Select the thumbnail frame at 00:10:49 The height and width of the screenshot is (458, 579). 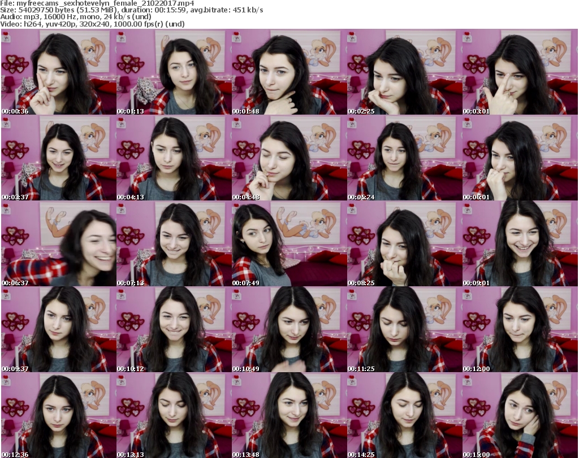point(289,330)
